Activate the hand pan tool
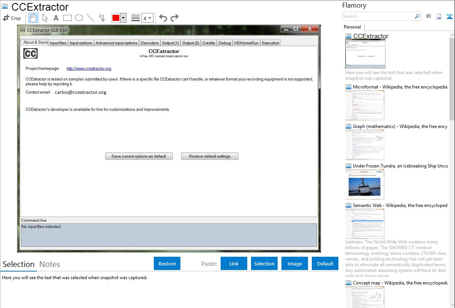The width and height of the screenshot is (455, 308). click(33, 18)
